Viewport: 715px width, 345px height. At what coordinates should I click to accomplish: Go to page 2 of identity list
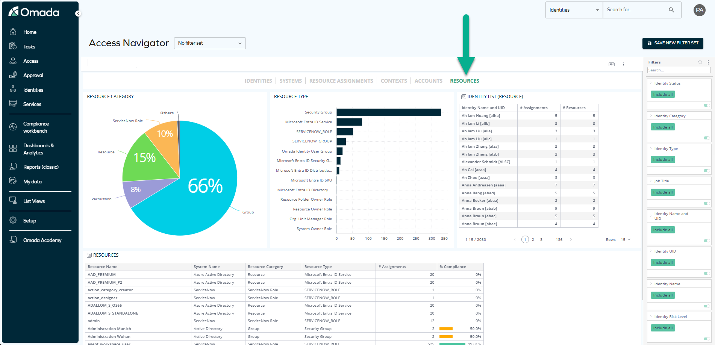pyautogui.click(x=533, y=239)
